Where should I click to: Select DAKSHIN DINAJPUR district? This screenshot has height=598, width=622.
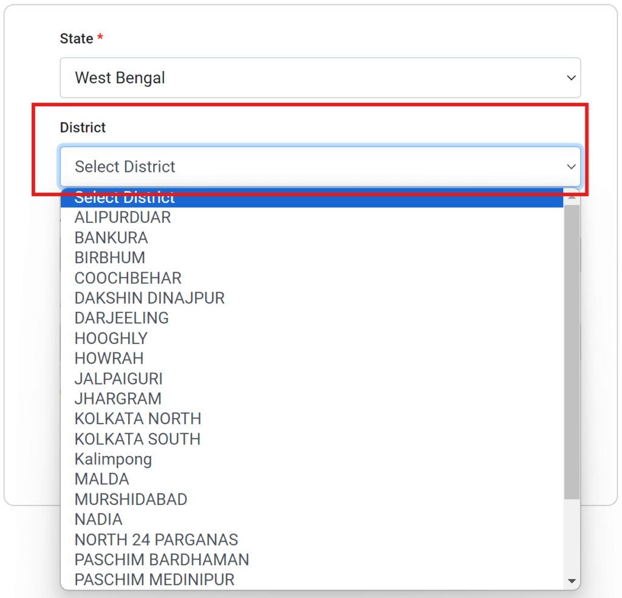click(x=149, y=298)
